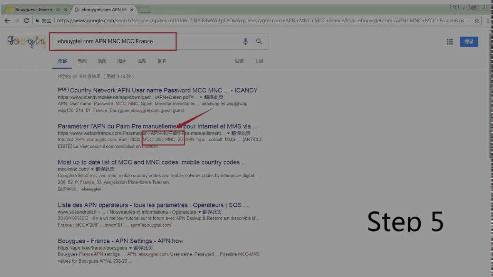
Task: Click the browser back arrow
Action: point(7,20)
